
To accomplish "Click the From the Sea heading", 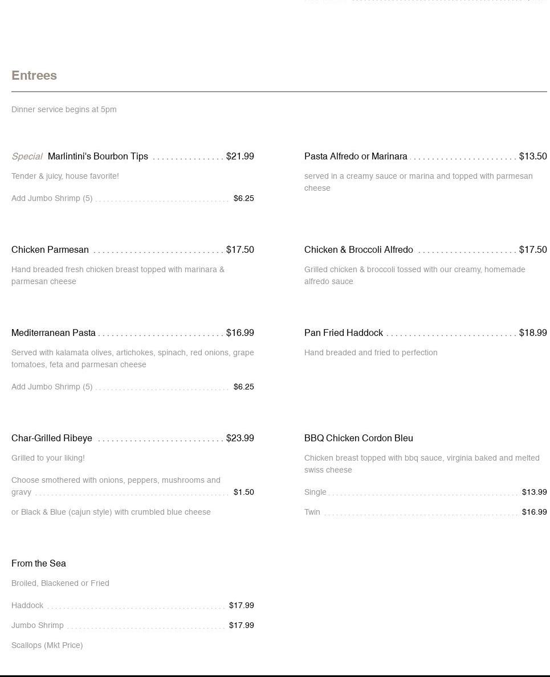I will click(39, 564).
